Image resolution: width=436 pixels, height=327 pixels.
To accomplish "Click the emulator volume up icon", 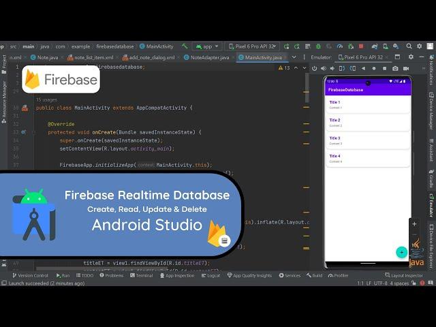I will point(324,68).
